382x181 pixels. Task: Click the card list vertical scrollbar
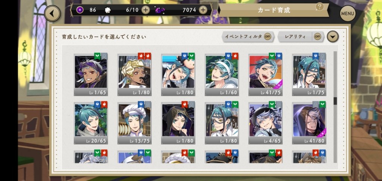(x=335, y=107)
